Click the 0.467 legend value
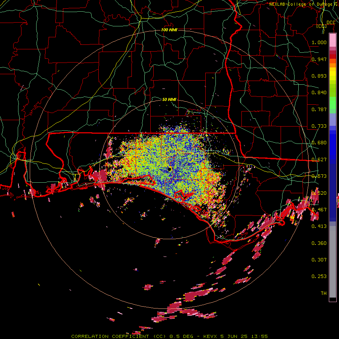 (319, 210)
